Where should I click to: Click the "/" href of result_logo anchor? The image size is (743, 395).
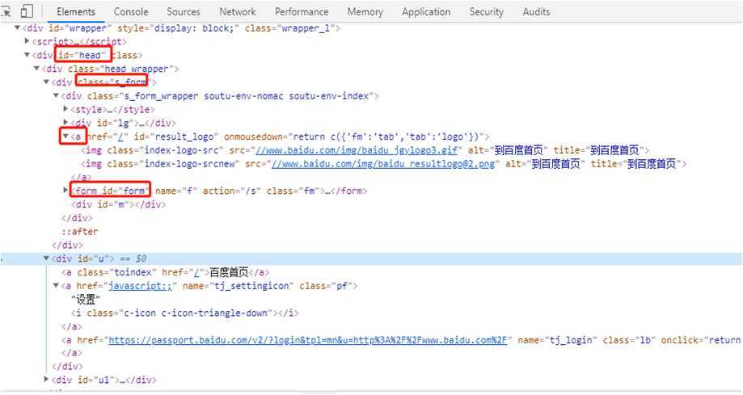tap(120, 137)
